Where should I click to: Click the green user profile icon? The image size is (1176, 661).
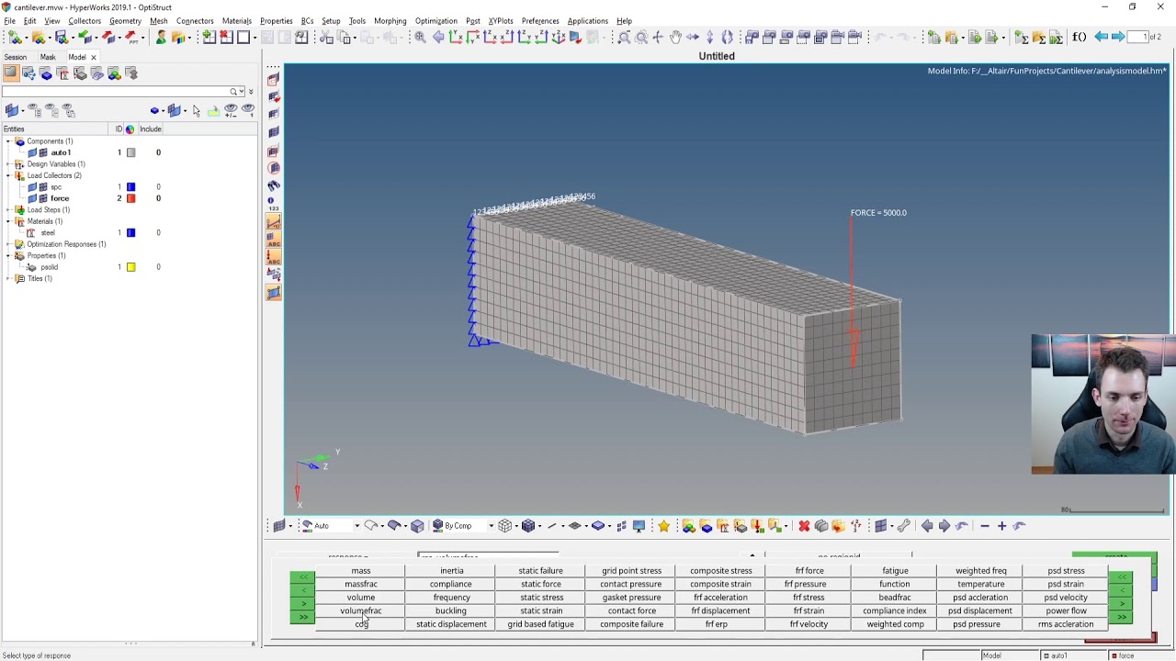coord(161,38)
